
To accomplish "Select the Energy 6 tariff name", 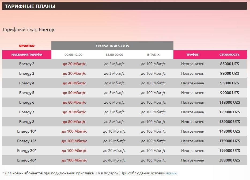I will tap(27, 102).
